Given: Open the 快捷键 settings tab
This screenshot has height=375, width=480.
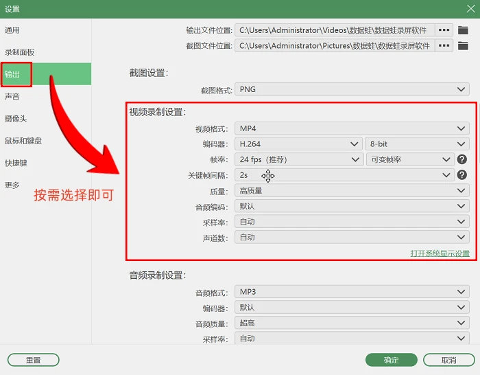Looking at the screenshot, I should 46,163.
